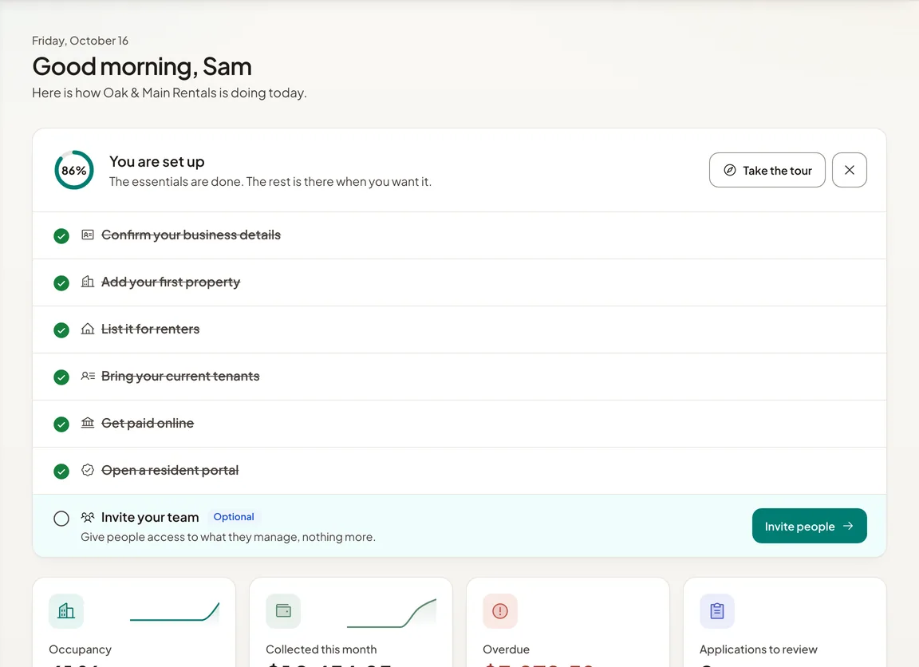Click the Occupancy trend sparkline
919x667 pixels.
[x=175, y=611]
